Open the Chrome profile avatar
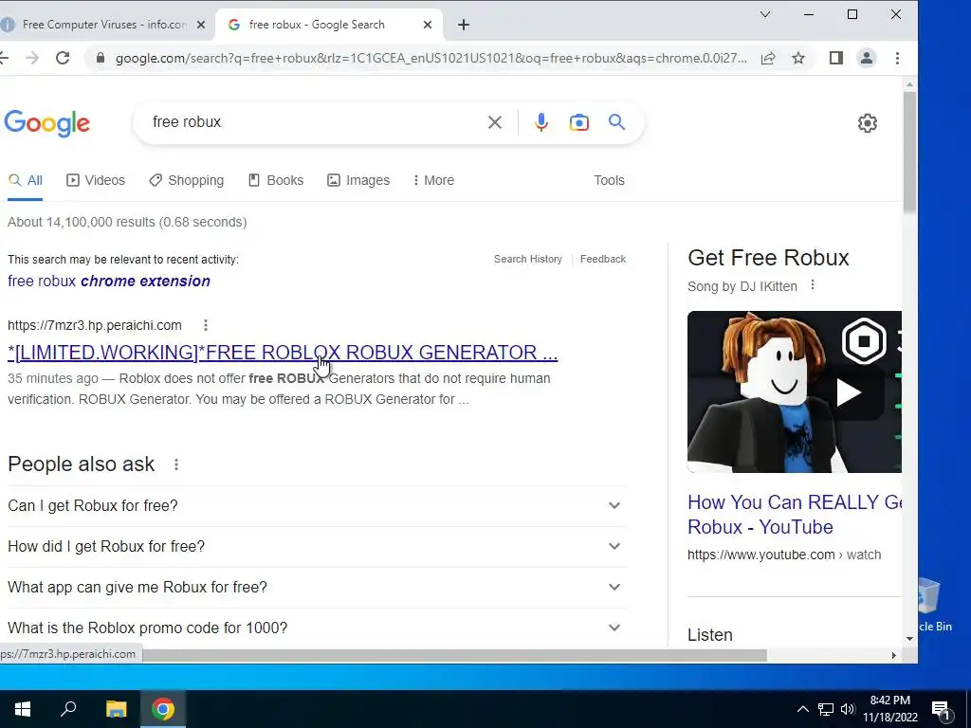971x728 pixels. point(867,58)
